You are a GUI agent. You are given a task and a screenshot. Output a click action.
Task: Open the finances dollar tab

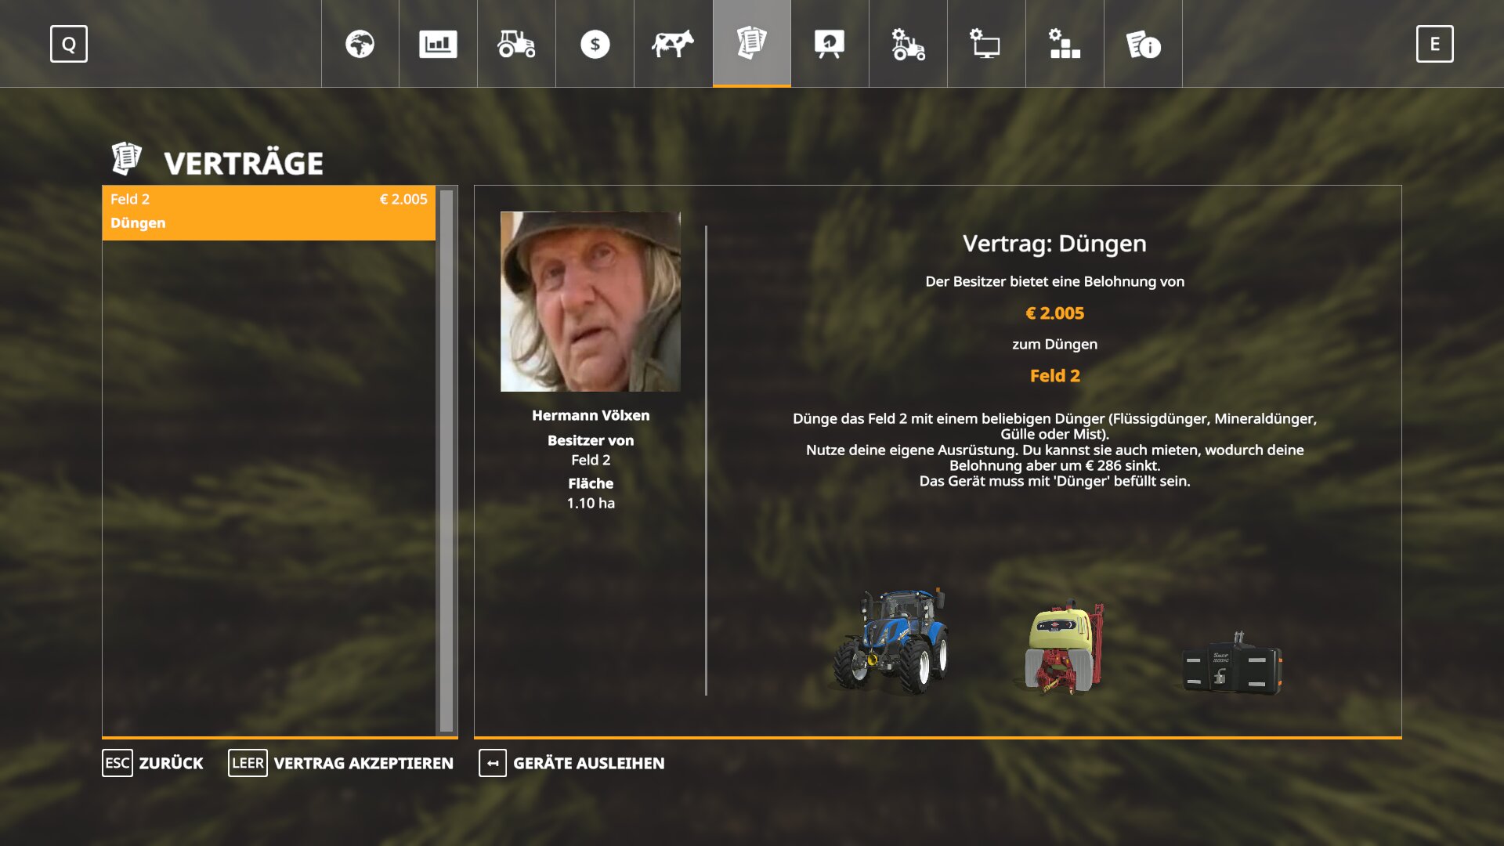coord(595,44)
